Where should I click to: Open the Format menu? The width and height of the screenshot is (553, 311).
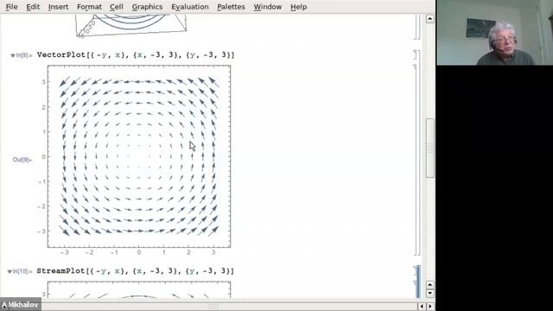(89, 7)
